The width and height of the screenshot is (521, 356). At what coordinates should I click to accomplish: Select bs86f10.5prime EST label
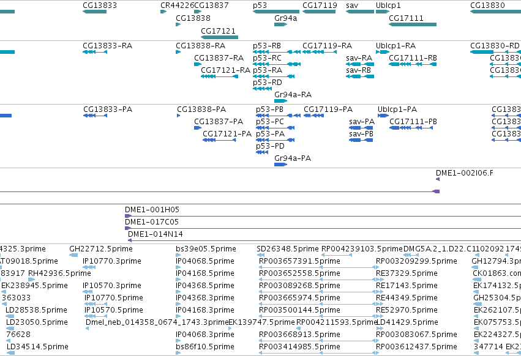(205, 347)
